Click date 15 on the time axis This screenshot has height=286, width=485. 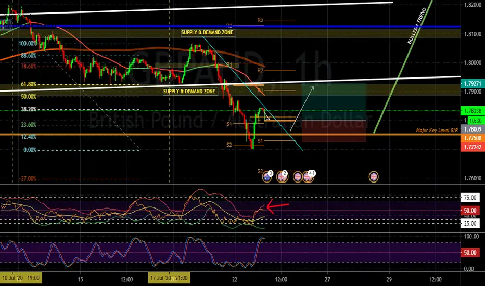(x=80, y=280)
